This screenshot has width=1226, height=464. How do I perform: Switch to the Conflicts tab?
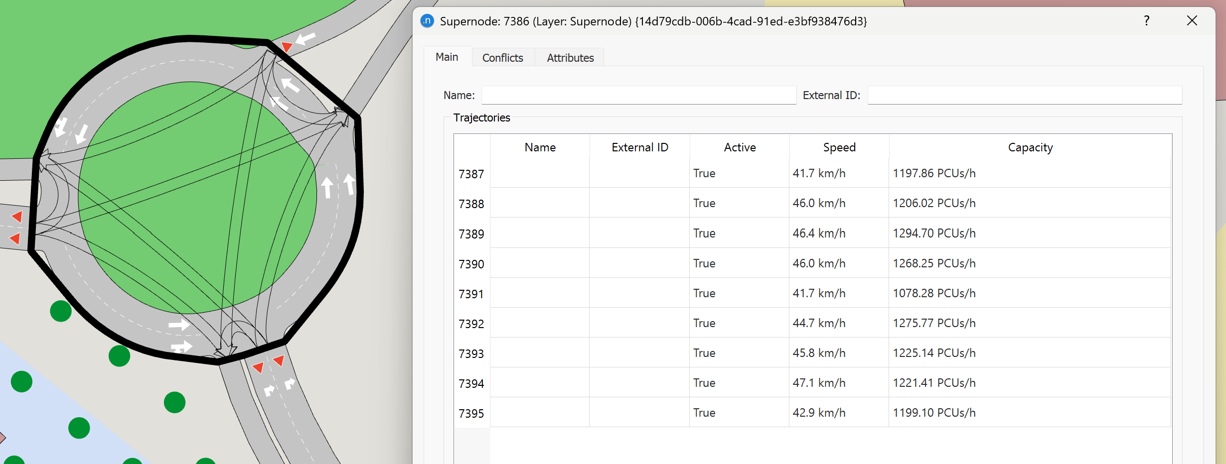click(x=502, y=57)
